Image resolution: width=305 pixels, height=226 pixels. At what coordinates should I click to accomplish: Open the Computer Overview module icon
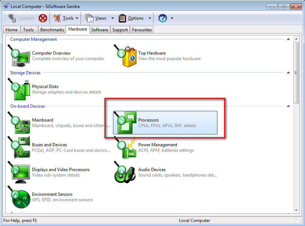19,56
